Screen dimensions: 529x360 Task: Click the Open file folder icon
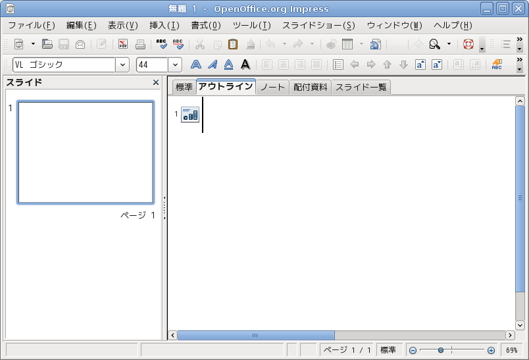(47, 45)
